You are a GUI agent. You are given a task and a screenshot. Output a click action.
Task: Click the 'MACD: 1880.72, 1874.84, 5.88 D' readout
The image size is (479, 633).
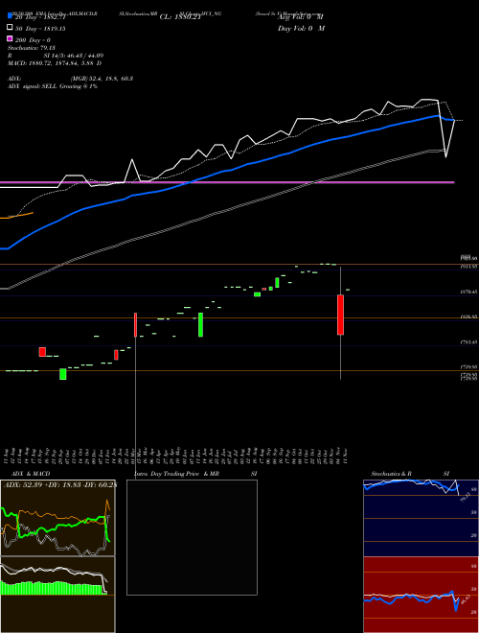pyautogui.click(x=55, y=63)
